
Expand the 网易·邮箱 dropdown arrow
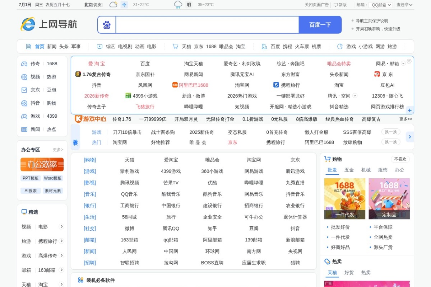point(403,63)
